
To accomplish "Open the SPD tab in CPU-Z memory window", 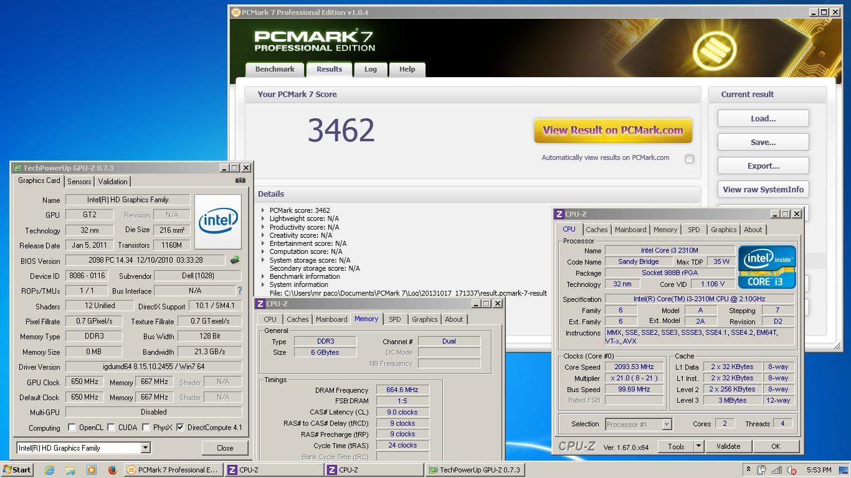I will tap(395, 319).
